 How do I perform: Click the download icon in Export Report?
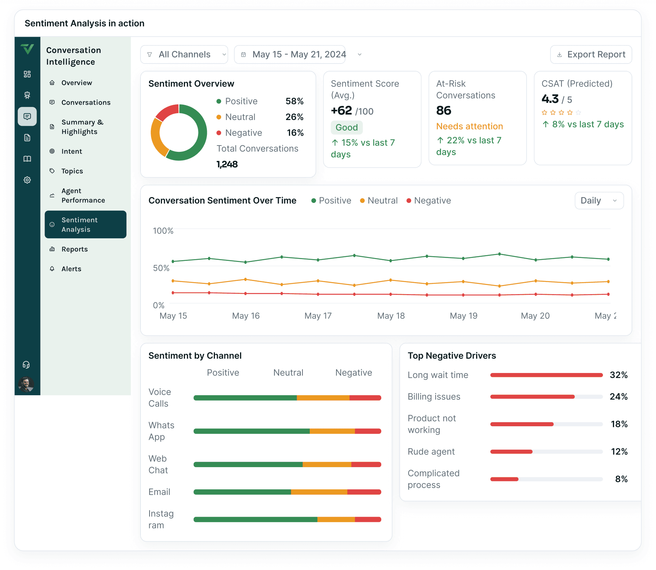pyautogui.click(x=560, y=55)
